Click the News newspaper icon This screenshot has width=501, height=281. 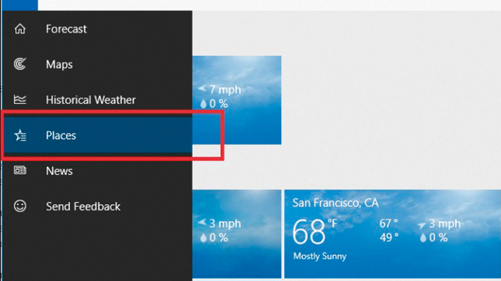click(x=20, y=170)
